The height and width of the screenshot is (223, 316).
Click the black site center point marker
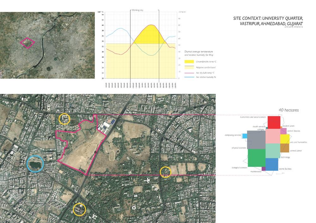pos(95,153)
